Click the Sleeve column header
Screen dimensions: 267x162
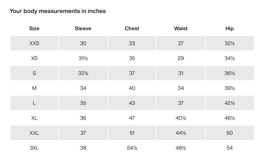tap(83, 29)
